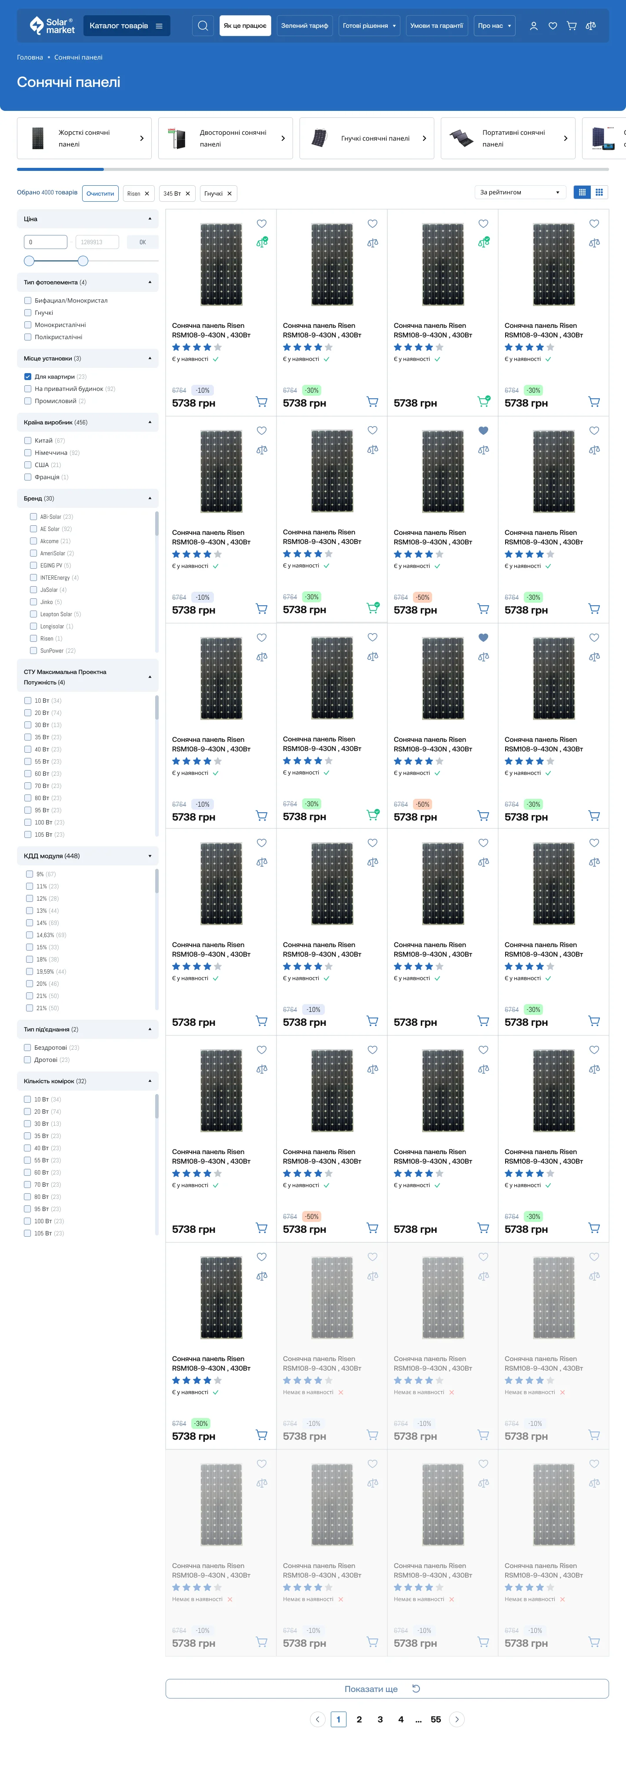Screen dimensions: 626x1772
Task: Click the OK price button
Action: click(143, 242)
